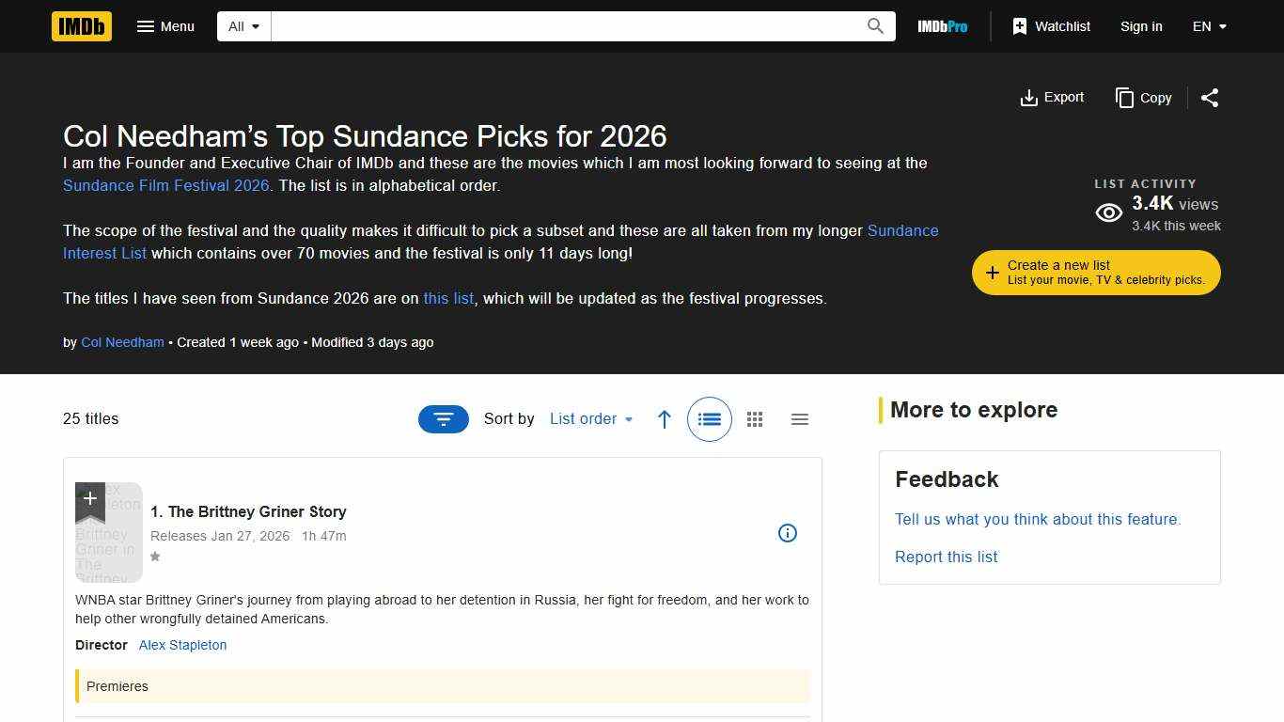The image size is (1284, 722).
Task: Open the All search category dropdown
Action: (x=243, y=26)
